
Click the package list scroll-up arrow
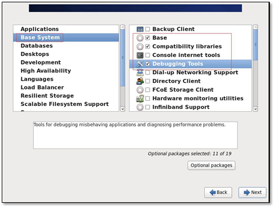255,27
